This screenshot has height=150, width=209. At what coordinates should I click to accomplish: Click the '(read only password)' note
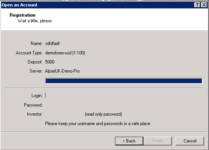[103, 114]
